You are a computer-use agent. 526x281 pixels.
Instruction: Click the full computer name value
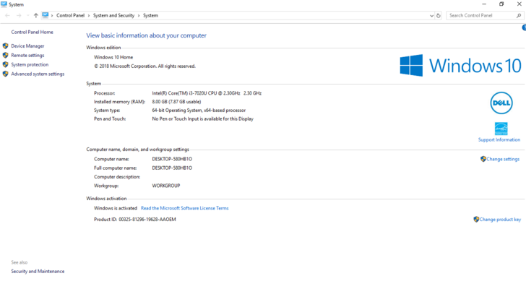(172, 168)
